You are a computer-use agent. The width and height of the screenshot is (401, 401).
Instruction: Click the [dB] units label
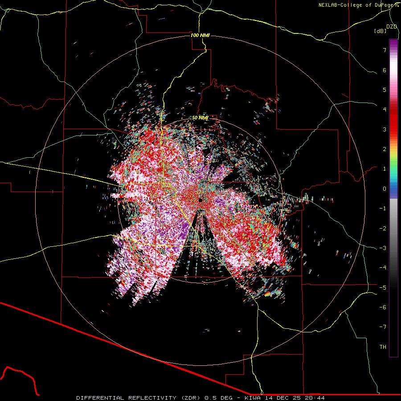coord(381,31)
